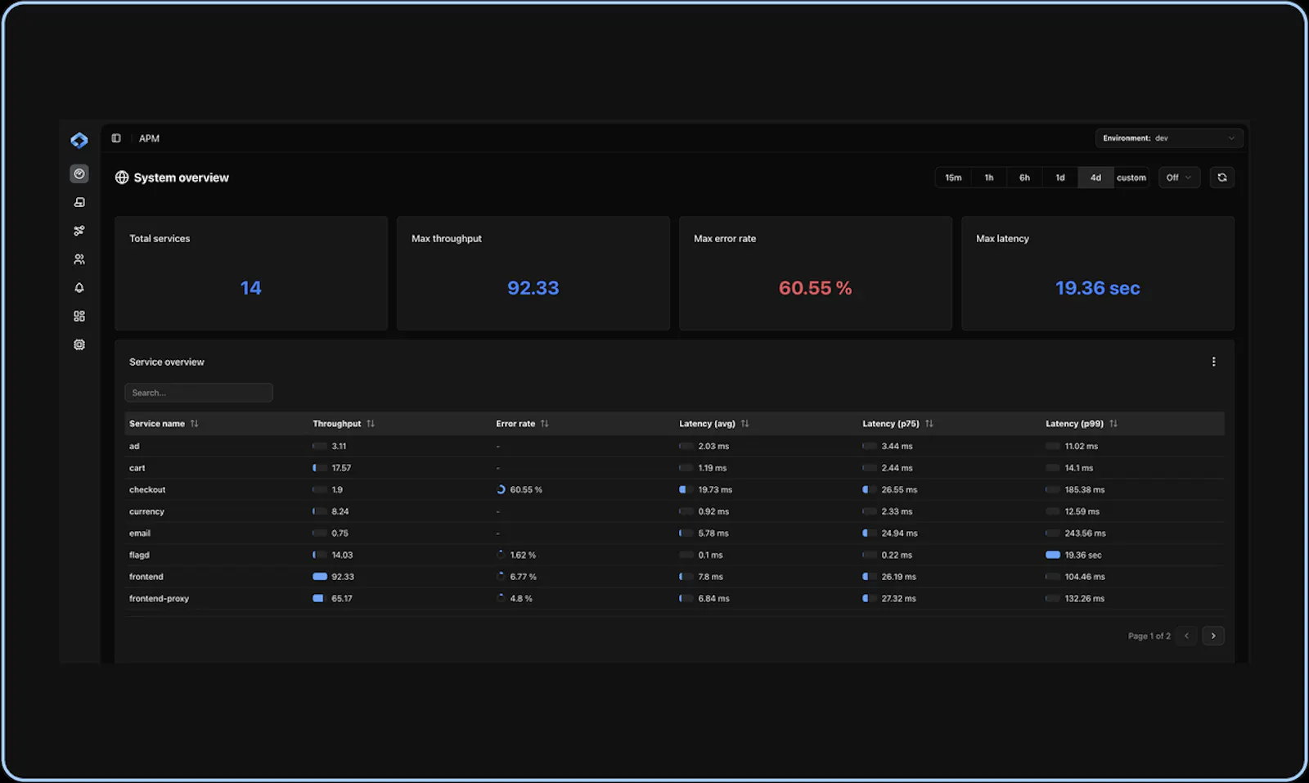Viewport: 1309px width, 783px height.
Task: Open the dashboards grid icon in sidebar
Action: point(79,316)
